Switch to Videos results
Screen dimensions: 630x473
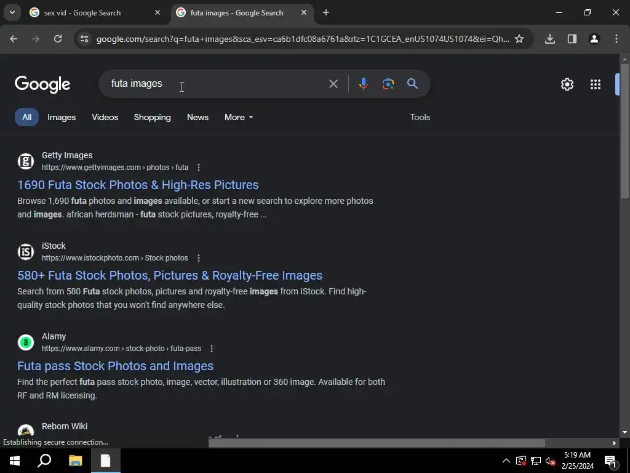tap(105, 118)
